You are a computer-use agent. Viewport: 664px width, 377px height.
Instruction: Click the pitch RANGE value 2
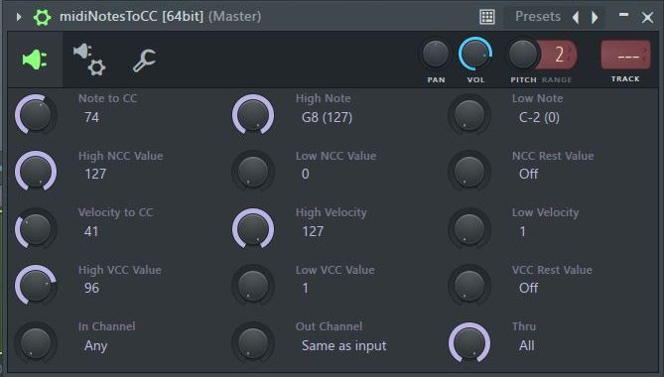[558, 55]
